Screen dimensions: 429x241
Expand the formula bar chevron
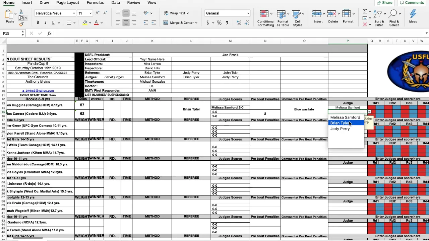[x=427, y=33]
